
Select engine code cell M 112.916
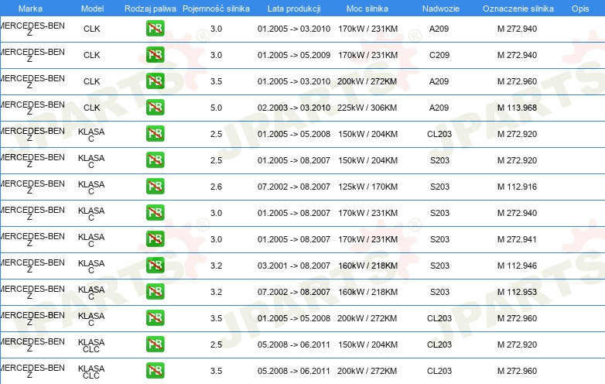(517, 187)
